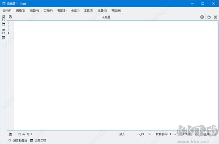219x144 pixels.
Task: Close the 无标题 tab with the X icon
Action: click(x=202, y=17)
